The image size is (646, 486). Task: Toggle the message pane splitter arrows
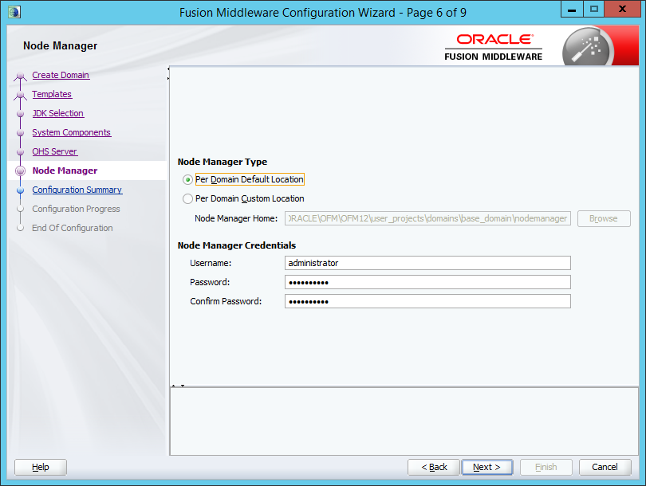179,386
